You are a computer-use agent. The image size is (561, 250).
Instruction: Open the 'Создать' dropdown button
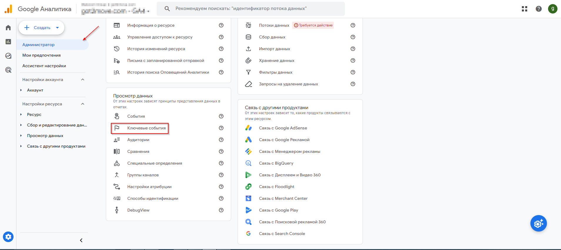click(41, 28)
